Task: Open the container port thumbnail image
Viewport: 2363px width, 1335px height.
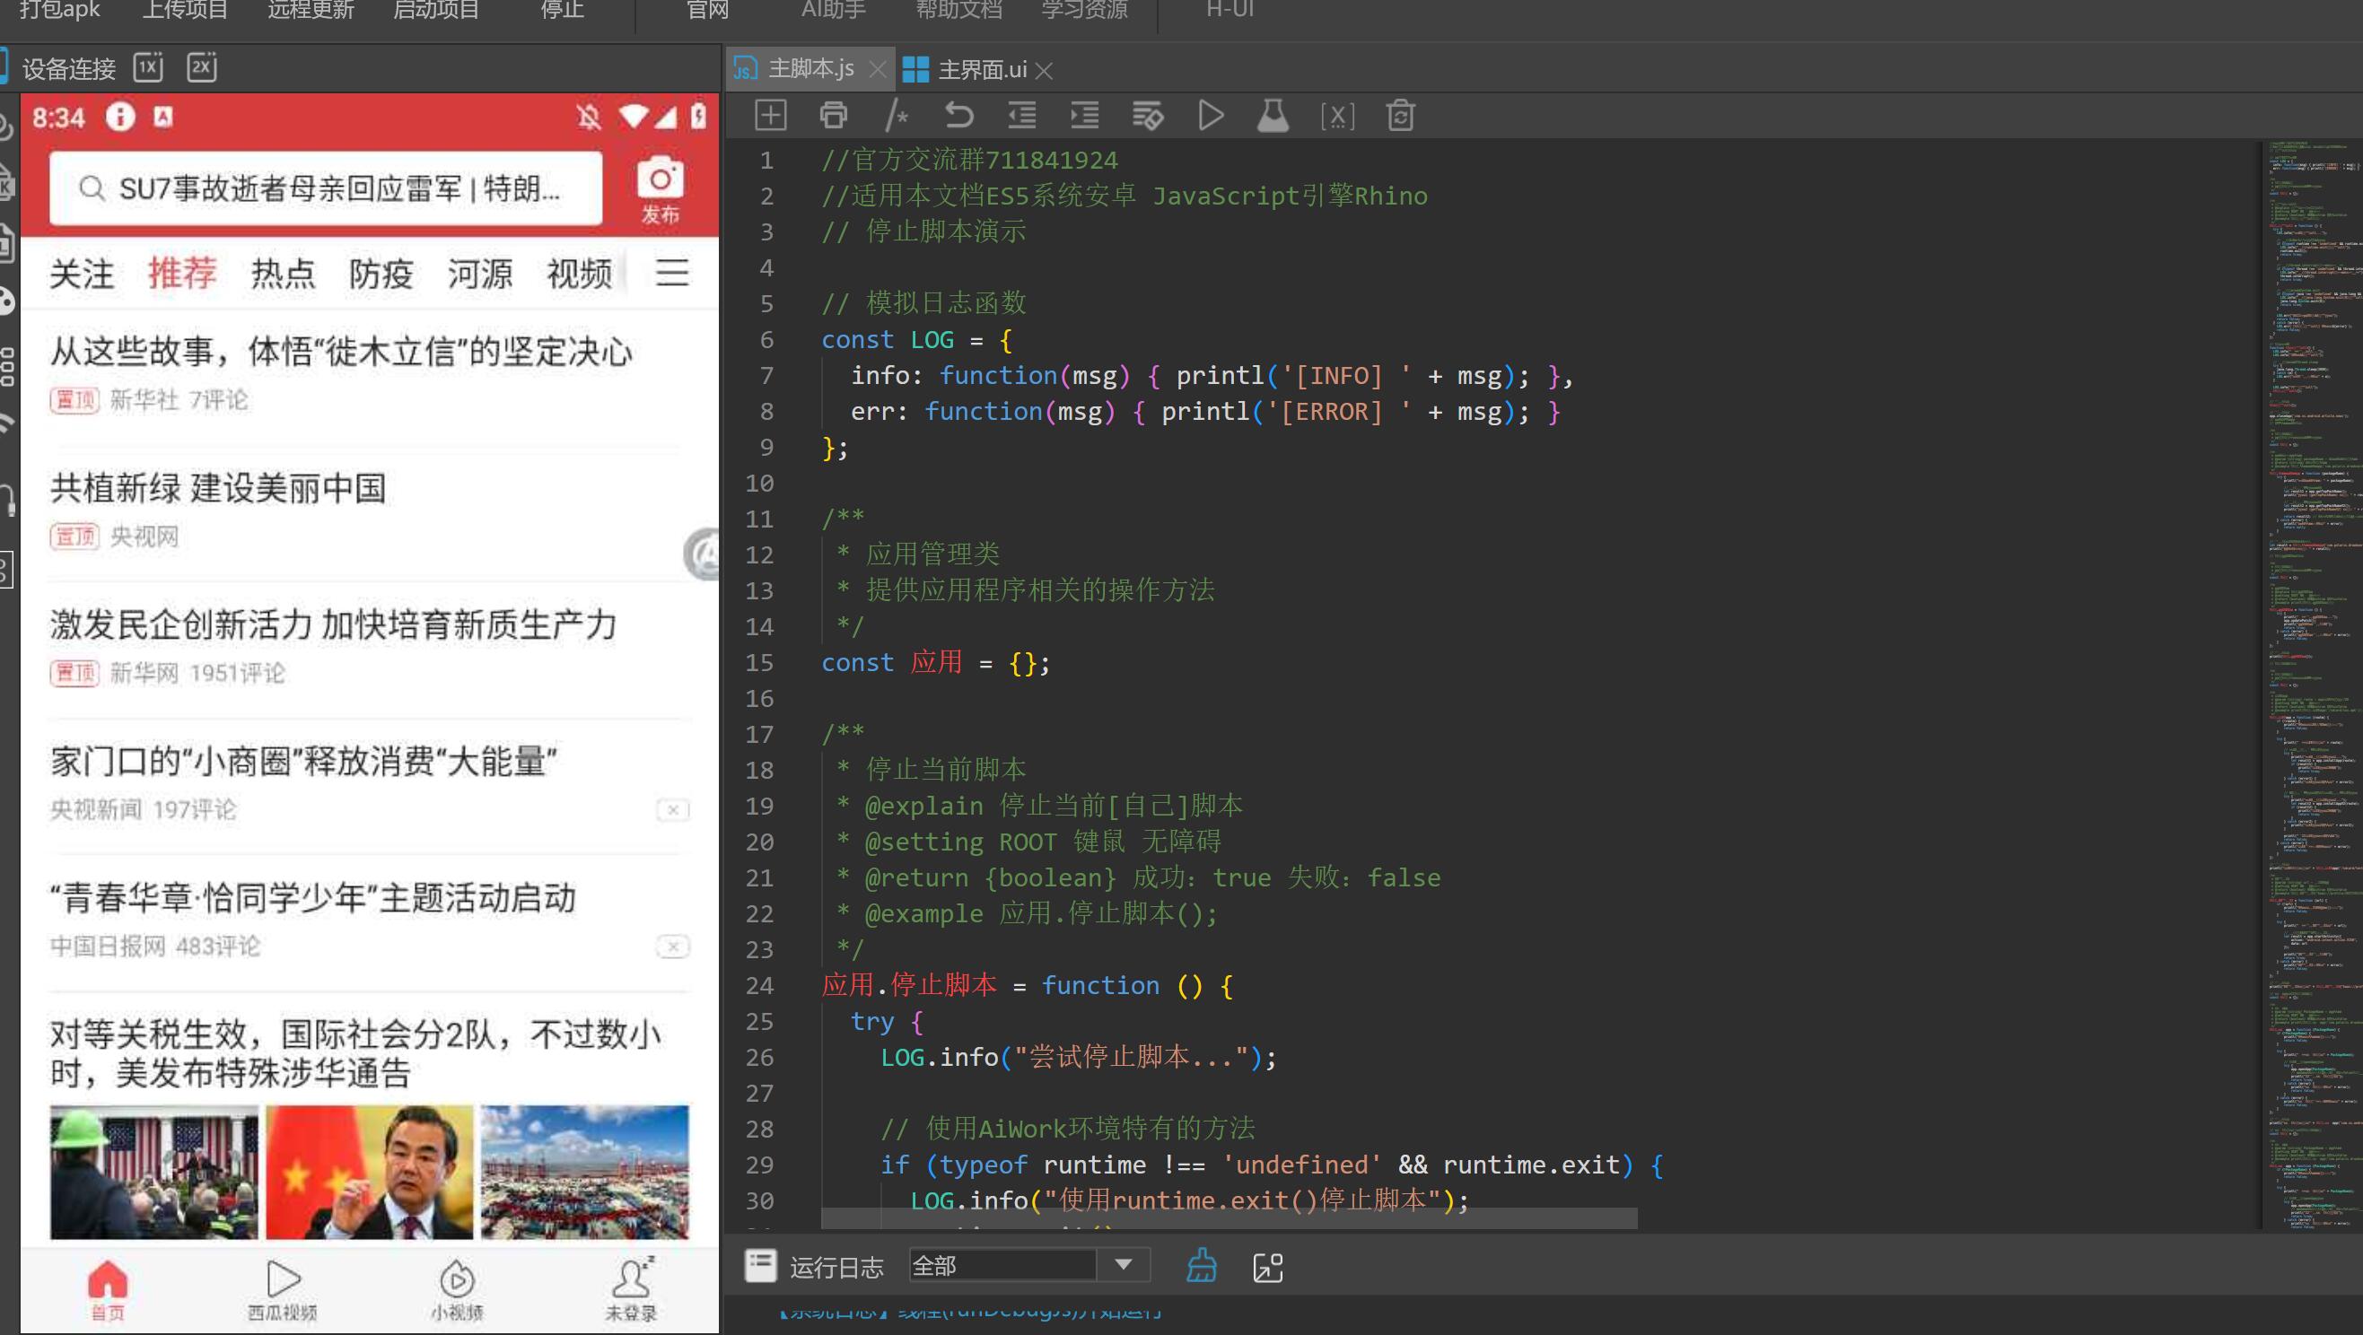Action: 585,1172
